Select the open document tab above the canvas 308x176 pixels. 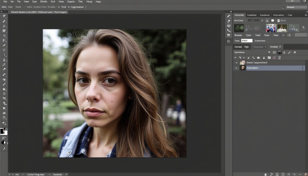click(x=38, y=12)
